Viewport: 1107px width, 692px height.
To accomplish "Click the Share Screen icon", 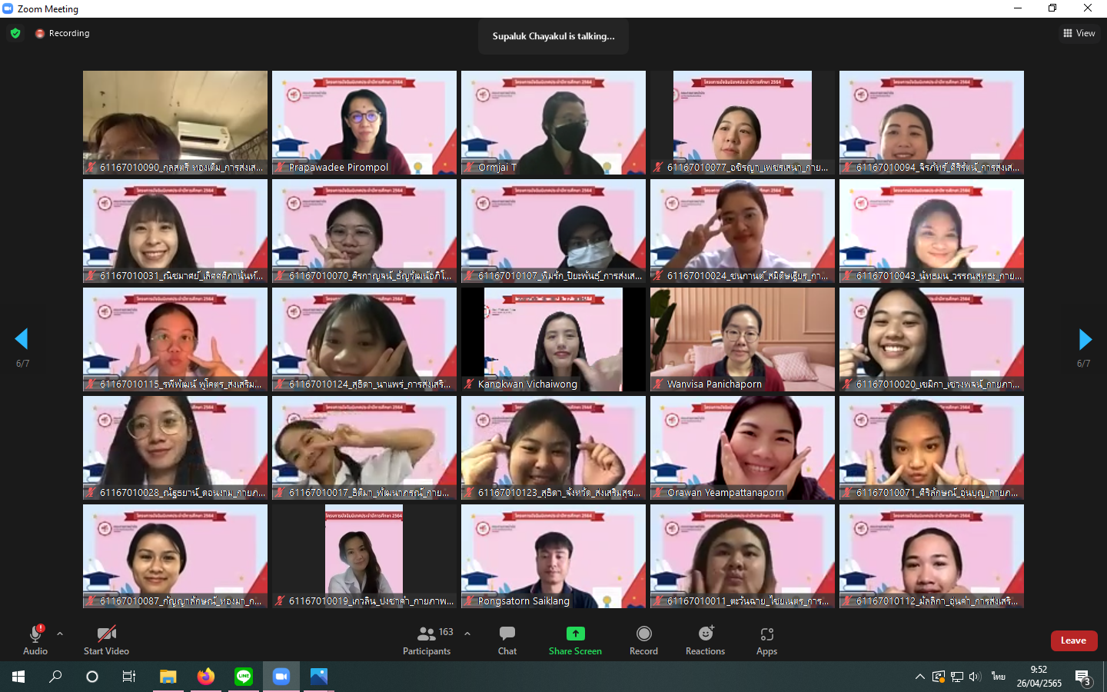I will tap(575, 634).
